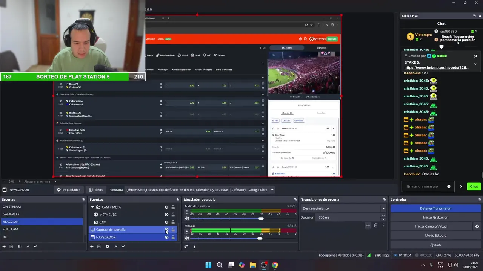The image size is (483, 271).
Task: Toggle lock on NAVEGADOR source
Action: point(173,237)
